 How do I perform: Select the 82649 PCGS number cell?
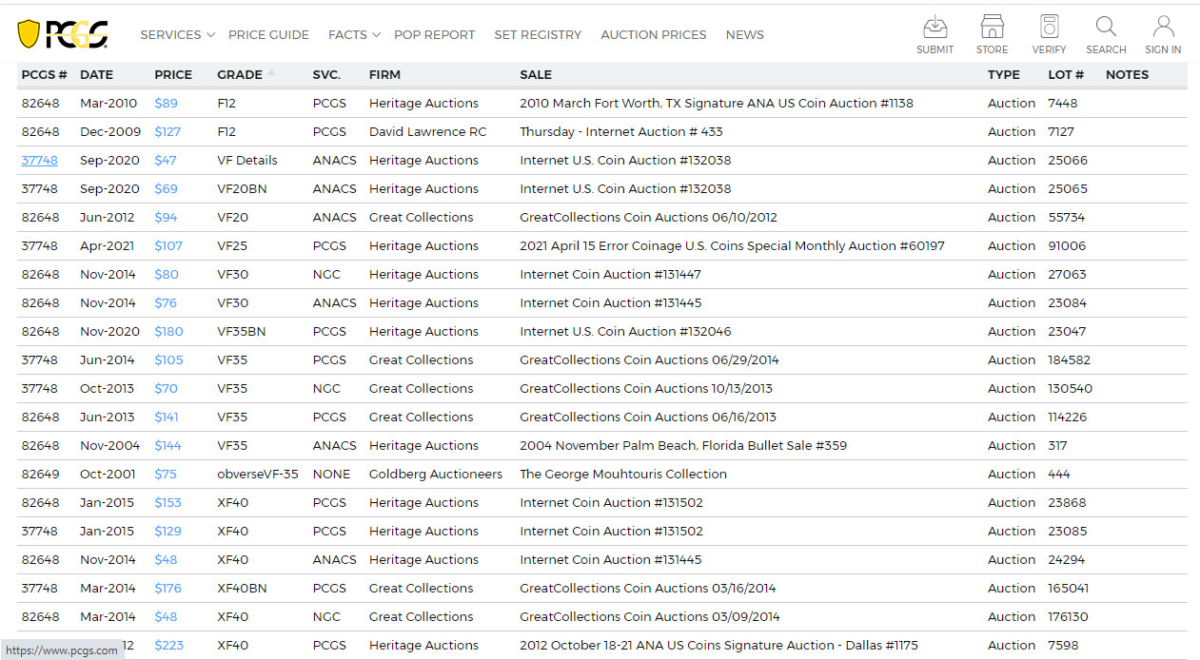pyautogui.click(x=40, y=474)
